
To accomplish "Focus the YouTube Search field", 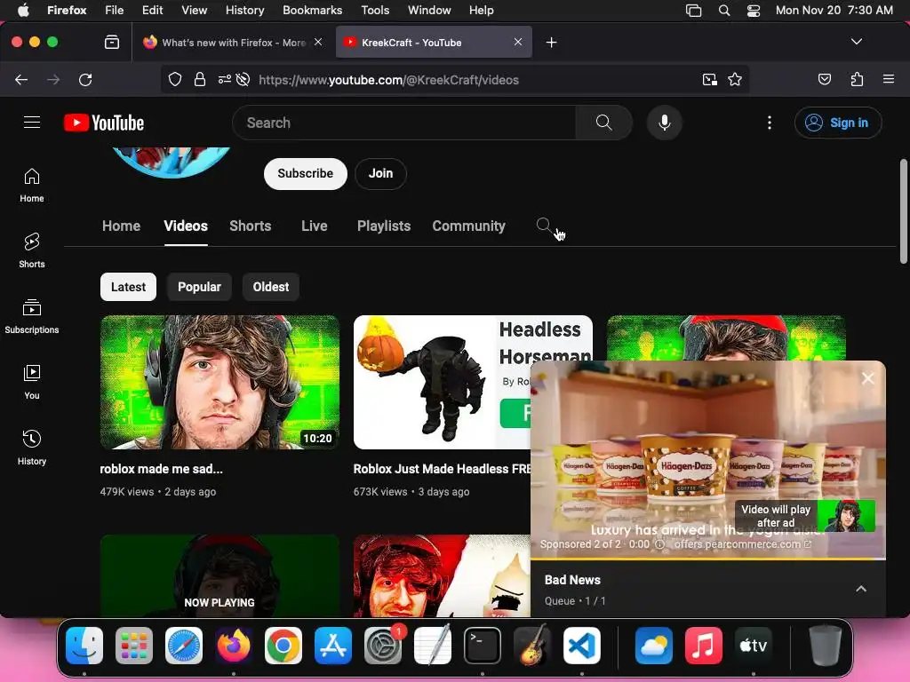I will click(404, 123).
